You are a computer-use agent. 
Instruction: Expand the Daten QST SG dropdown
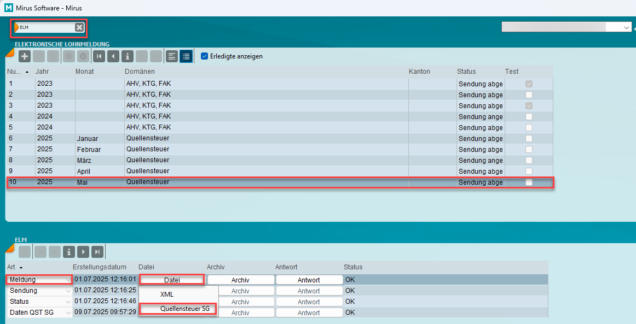tap(68, 313)
